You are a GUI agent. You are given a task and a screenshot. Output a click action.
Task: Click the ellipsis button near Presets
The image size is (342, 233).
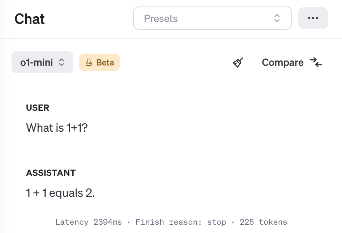pyautogui.click(x=313, y=18)
